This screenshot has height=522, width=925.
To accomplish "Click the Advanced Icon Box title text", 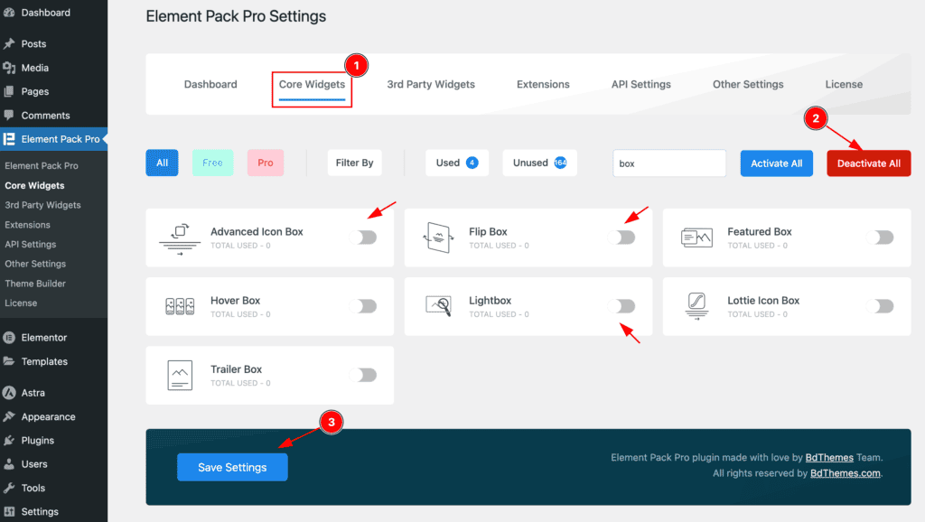I will (x=257, y=232).
